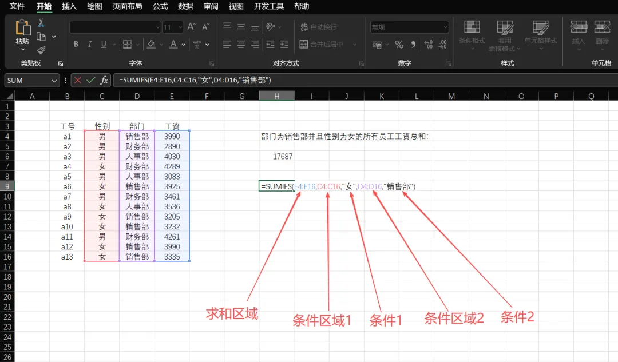Increase decimal places
Screen dimensions: 618x362
tap(429, 45)
